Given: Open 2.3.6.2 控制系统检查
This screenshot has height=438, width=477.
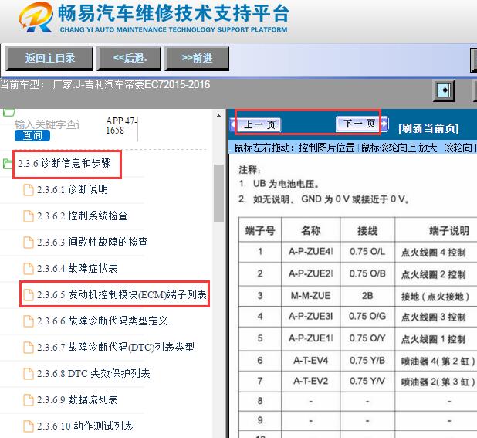Looking at the screenshot, I should pos(82,216).
